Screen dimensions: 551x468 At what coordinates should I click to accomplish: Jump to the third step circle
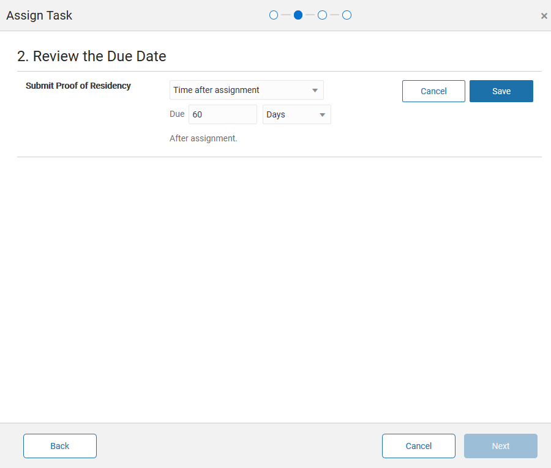(x=322, y=15)
